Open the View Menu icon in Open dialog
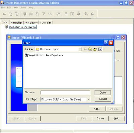Image resolution: width=134 pixels, height=133 pixels. pos(101,49)
